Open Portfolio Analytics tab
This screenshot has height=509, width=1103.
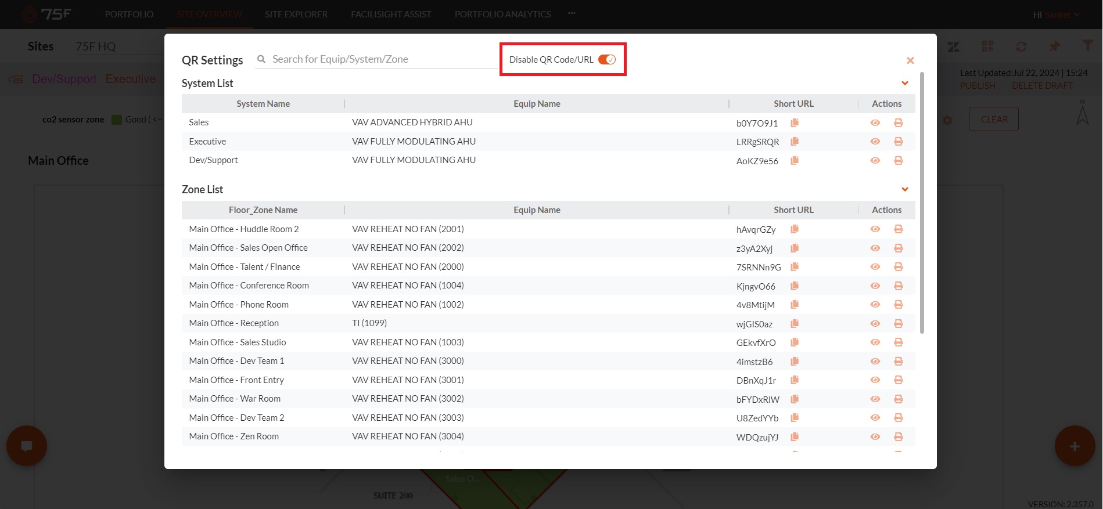pos(503,14)
